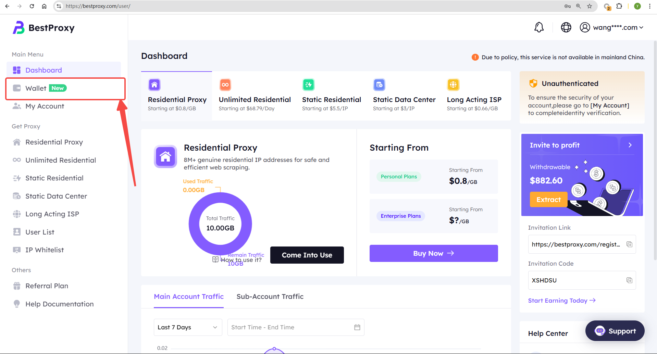Copy the invitation link

coord(629,244)
